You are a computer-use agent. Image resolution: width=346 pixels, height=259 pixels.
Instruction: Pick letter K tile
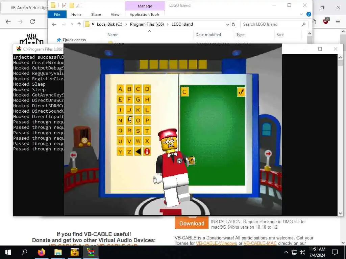tap(138, 110)
